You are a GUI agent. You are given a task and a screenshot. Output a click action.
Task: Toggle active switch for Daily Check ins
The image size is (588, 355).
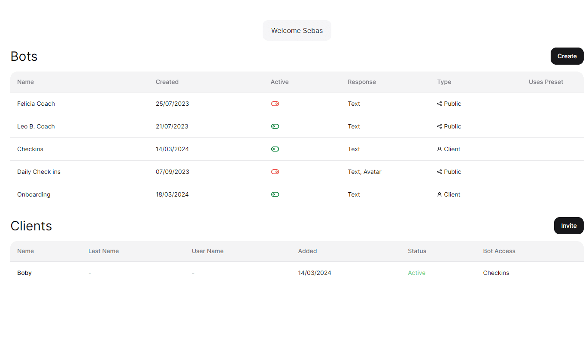click(x=275, y=172)
